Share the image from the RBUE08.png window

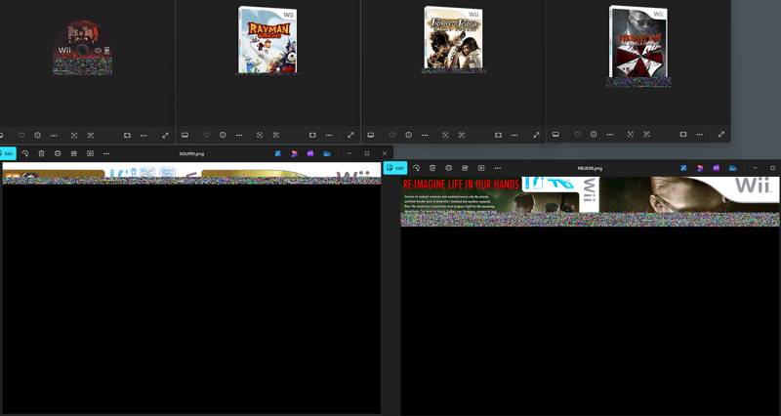click(465, 168)
